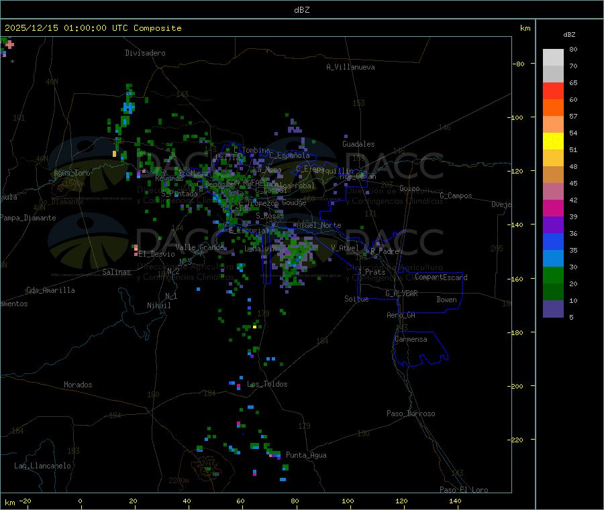Click the 0 km horizontal axis tick
Image resolution: width=604 pixels, height=510 pixels.
[80, 501]
